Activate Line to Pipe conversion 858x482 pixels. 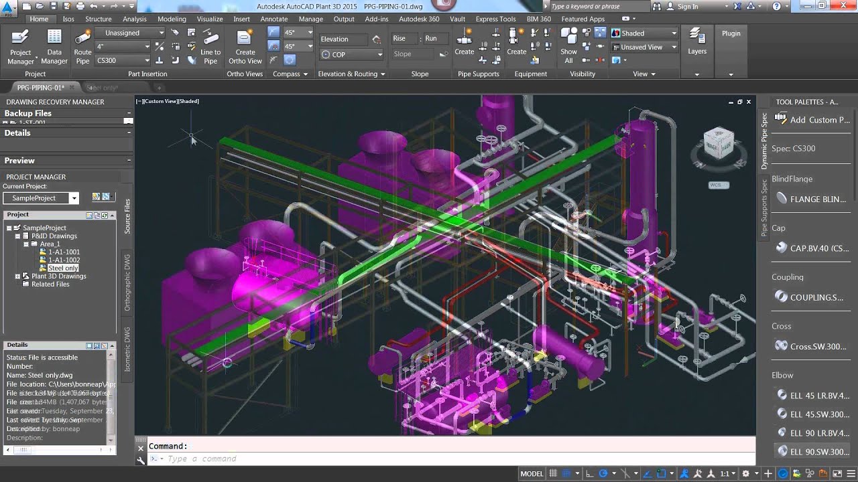210,46
